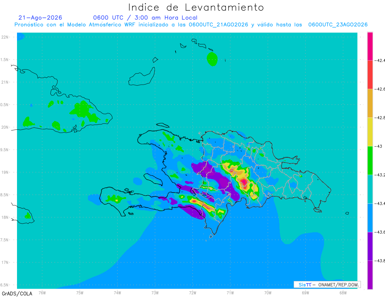Click the legend value "-42.6"
The height and width of the screenshot is (297, 385).
(x=380, y=89)
